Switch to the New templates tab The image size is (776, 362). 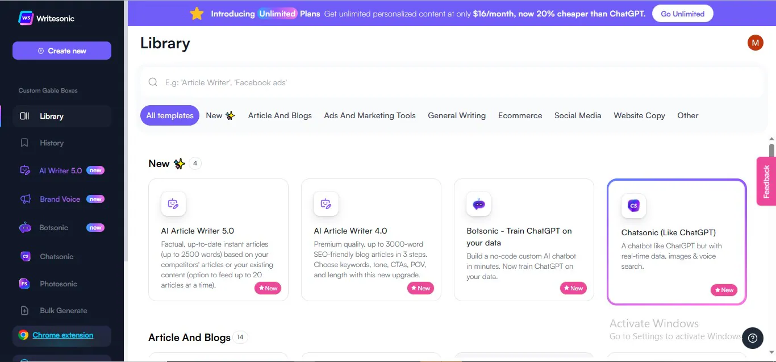tap(220, 115)
